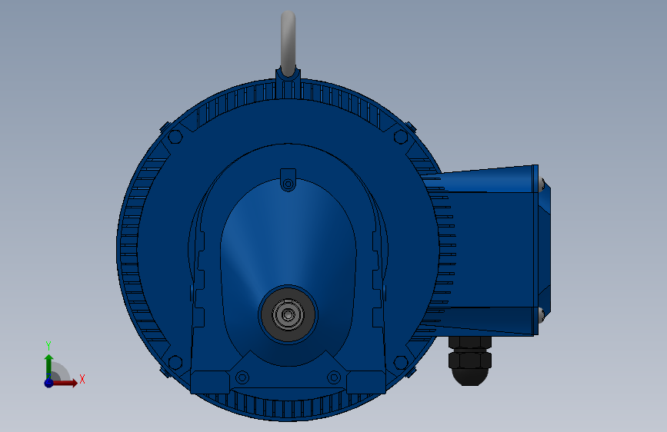The image size is (667, 432).
Task: Click the right mounting hole at gearbox base
Action: point(334,377)
